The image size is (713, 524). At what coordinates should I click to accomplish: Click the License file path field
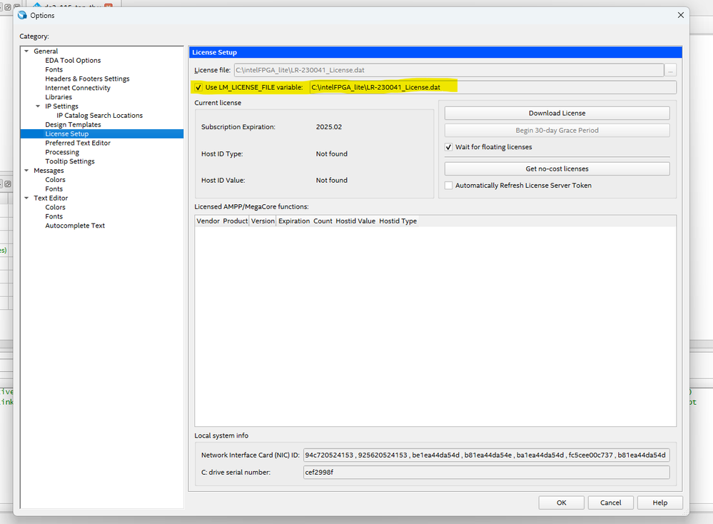(x=449, y=70)
